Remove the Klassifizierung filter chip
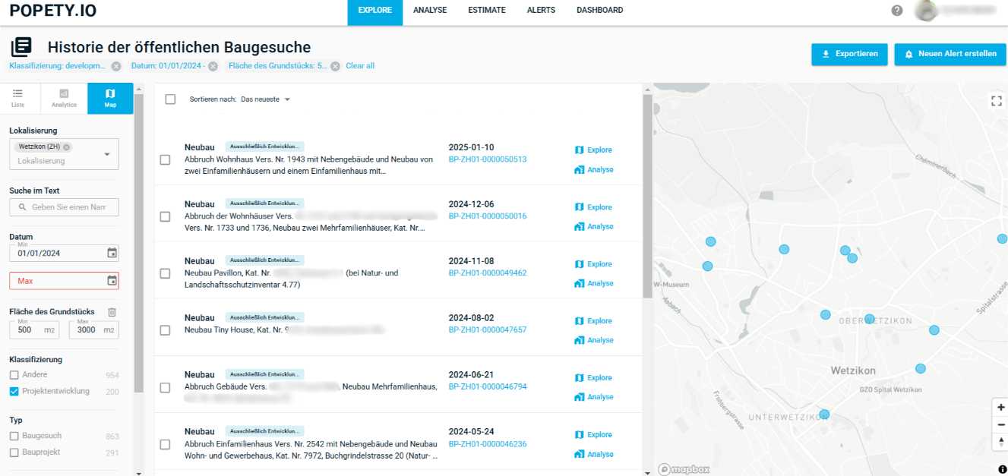 (116, 66)
